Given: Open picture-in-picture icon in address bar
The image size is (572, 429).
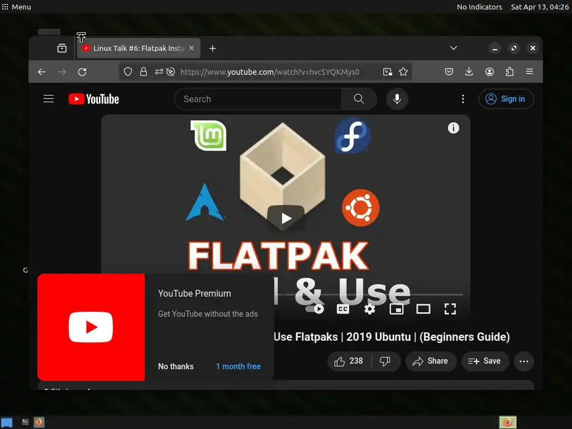Looking at the screenshot, I should click(388, 72).
